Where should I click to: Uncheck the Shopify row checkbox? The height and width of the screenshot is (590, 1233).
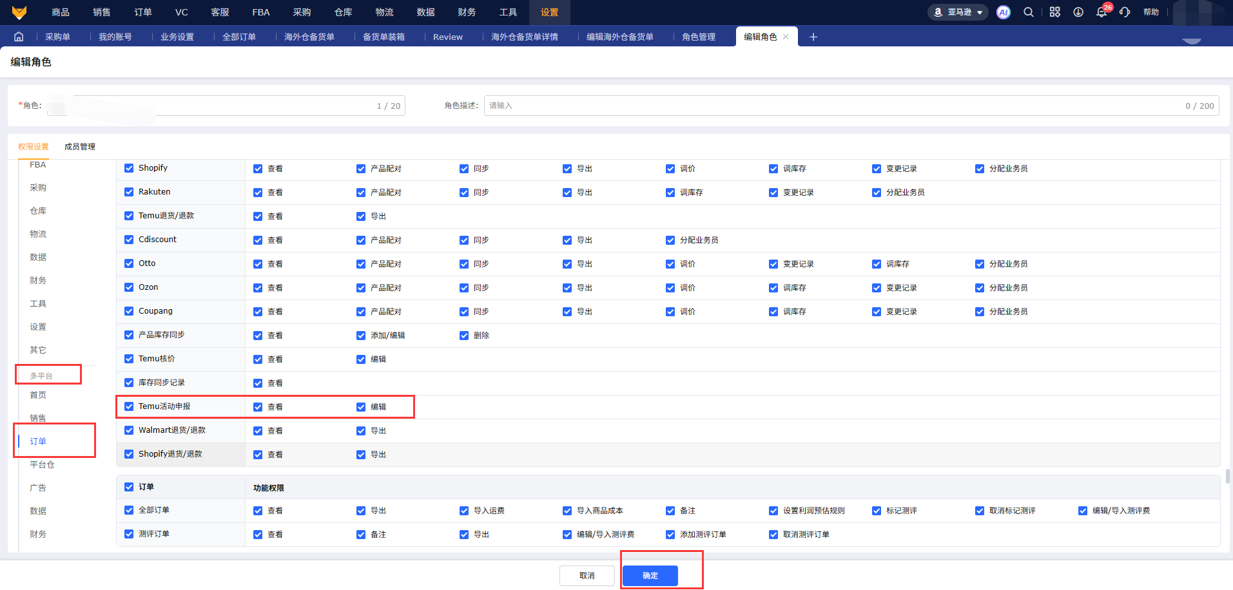(129, 168)
